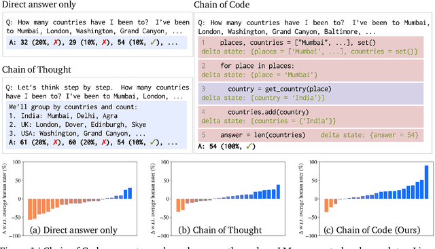Click the green checkmark in Direct answer box
This screenshot has height=249, width=435.
click(153, 42)
